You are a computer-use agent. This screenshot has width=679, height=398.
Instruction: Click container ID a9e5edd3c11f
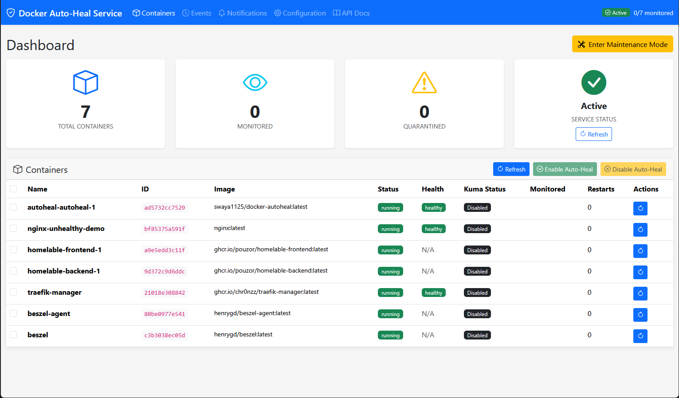pyautogui.click(x=165, y=250)
